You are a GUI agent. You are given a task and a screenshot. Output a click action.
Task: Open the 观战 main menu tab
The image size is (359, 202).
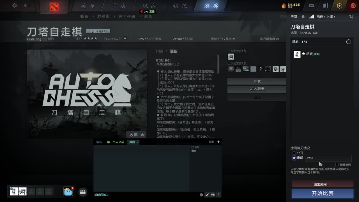point(149,6)
